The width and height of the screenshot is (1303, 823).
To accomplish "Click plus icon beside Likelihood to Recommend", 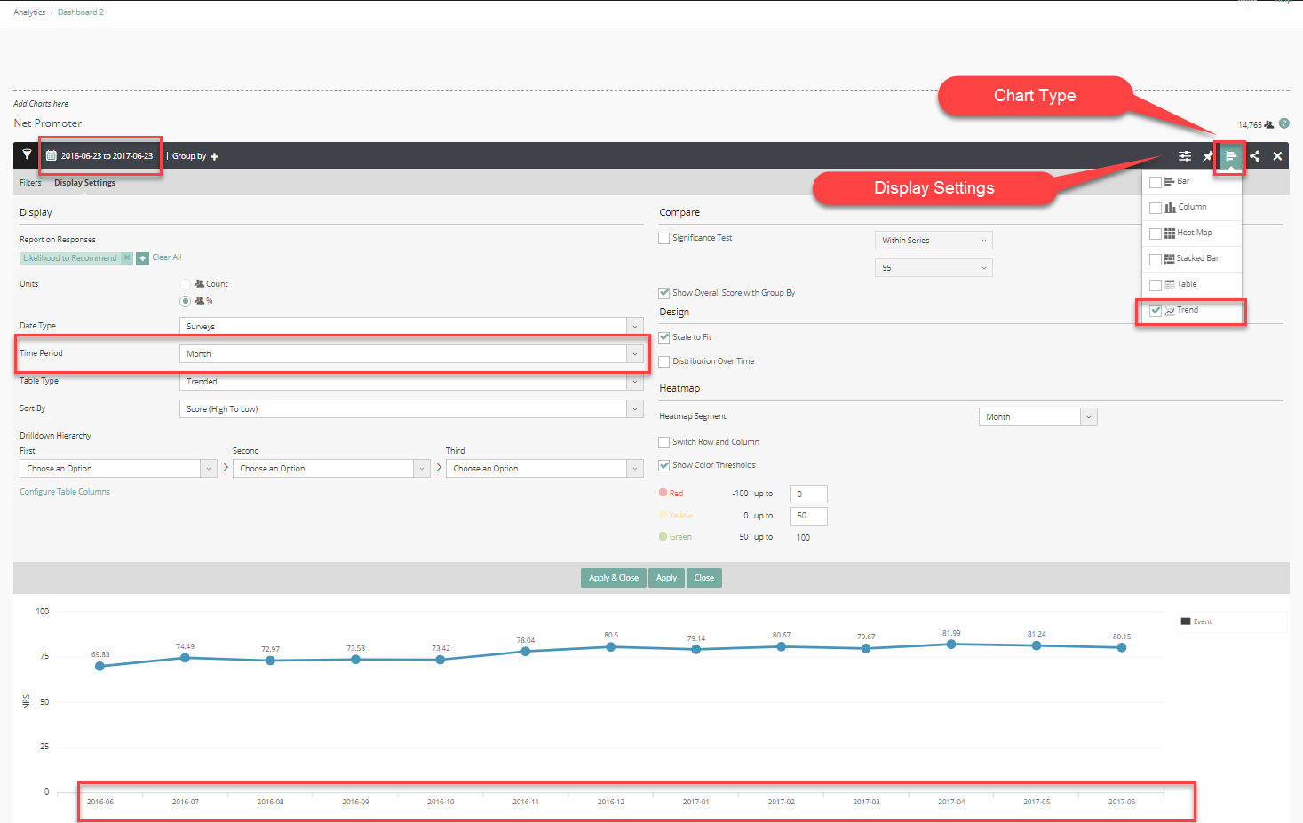I will click(142, 258).
